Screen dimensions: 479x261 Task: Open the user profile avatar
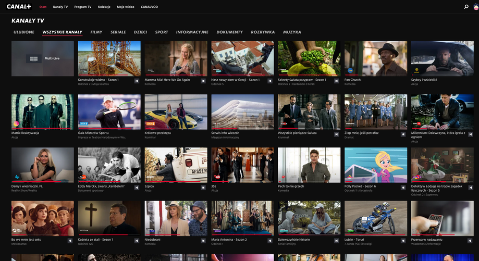(x=475, y=7)
